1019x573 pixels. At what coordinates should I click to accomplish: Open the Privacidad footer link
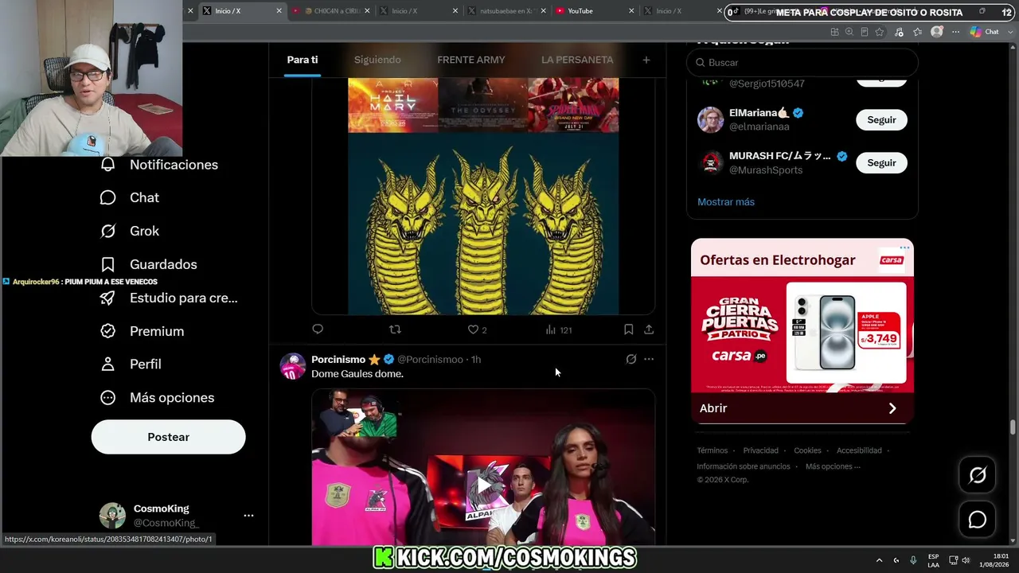click(x=761, y=450)
